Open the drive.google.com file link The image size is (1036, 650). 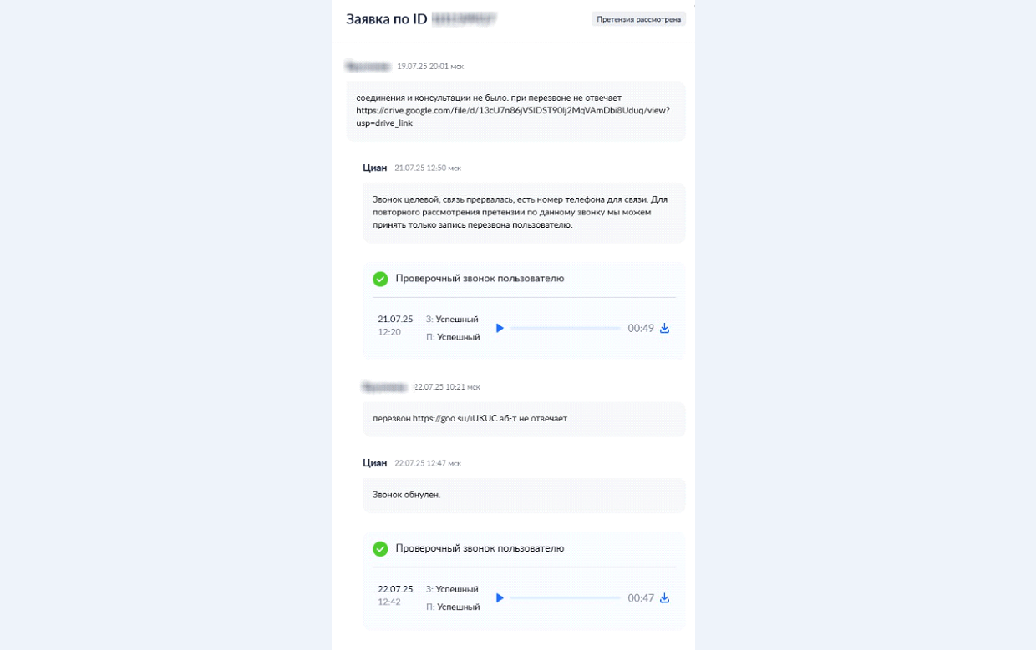[x=512, y=110]
